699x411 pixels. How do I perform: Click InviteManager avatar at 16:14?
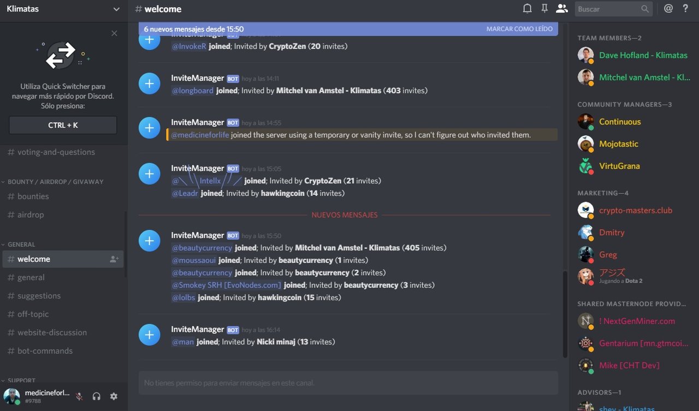pyautogui.click(x=150, y=335)
